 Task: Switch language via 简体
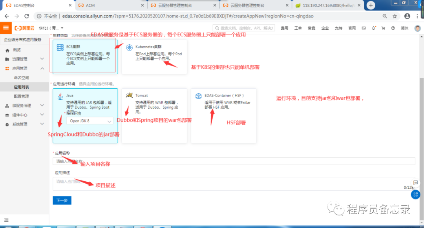point(404,28)
